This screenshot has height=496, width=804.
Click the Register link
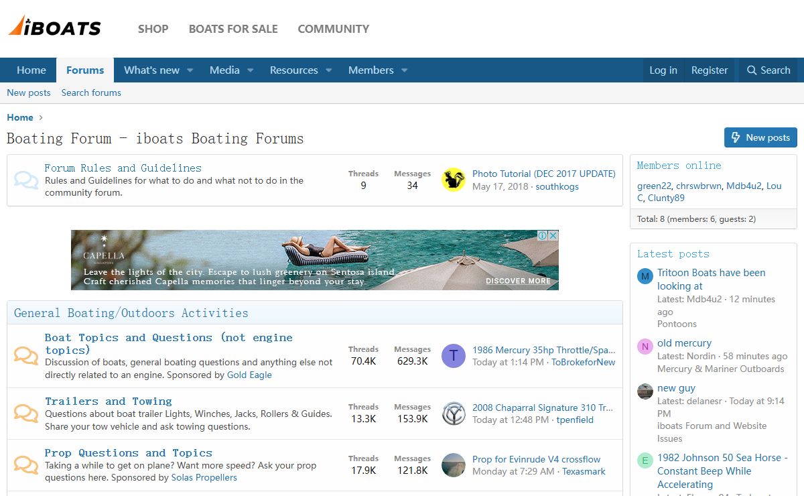[x=710, y=70]
